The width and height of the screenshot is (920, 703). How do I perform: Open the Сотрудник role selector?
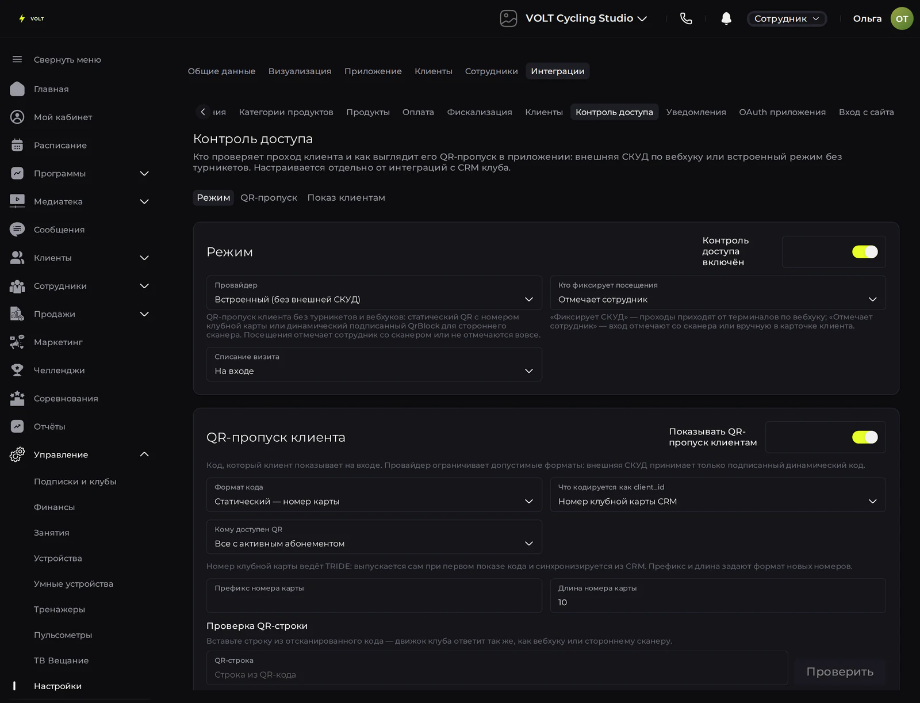tap(787, 18)
